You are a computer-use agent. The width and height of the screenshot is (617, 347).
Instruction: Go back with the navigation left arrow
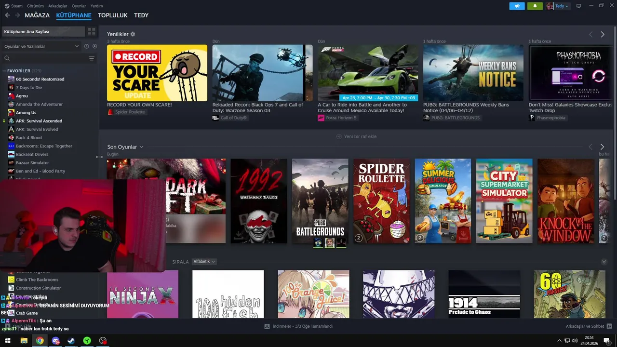[7, 15]
